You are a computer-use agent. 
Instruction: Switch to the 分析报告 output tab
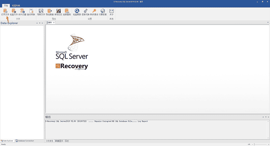[x=49, y=141]
